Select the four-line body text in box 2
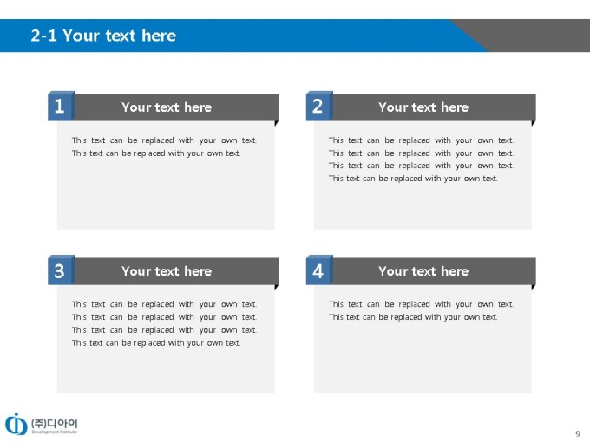This screenshot has width=590, height=442. (x=421, y=159)
